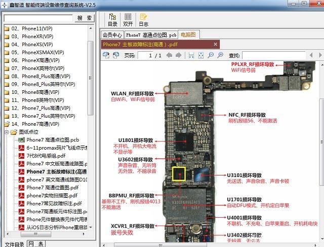Click the PDF viewer horizontal scrollbar thumb
Image resolution: width=324 pixels, height=247 pixels.
click(161, 245)
